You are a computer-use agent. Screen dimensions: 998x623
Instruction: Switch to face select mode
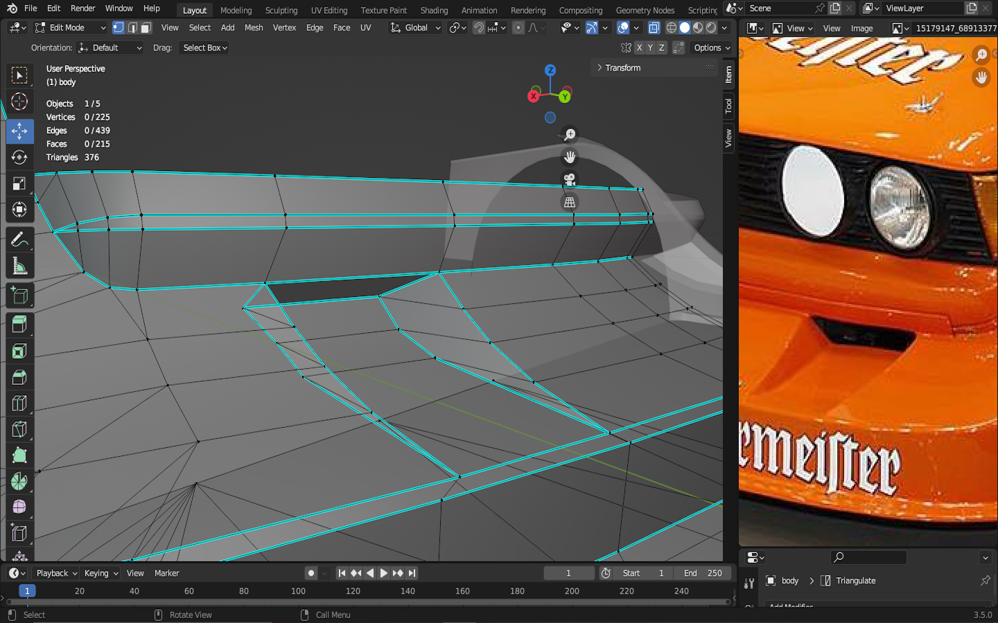(x=146, y=28)
